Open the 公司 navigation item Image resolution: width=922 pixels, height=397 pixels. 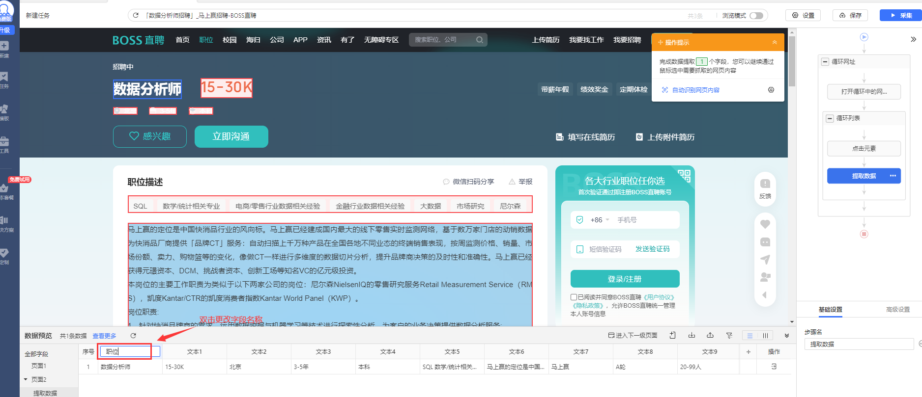point(277,40)
